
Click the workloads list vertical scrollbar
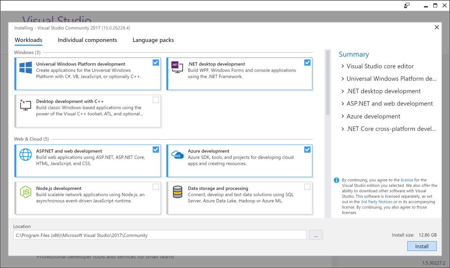click(328, 83)
